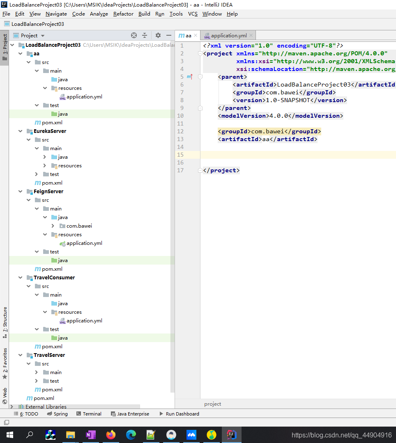Open the Navigate menu
The height and width of the screenshot is (443, 396).
point(56,14)
